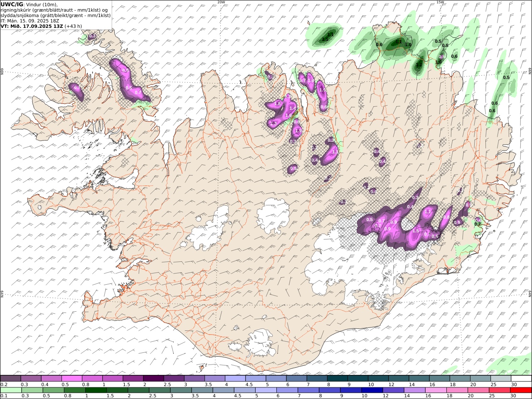This screenshot has width=532, height=399.
Task: Click the "slydda/snjókoma" legend description line
Action: tap(56, 15)
